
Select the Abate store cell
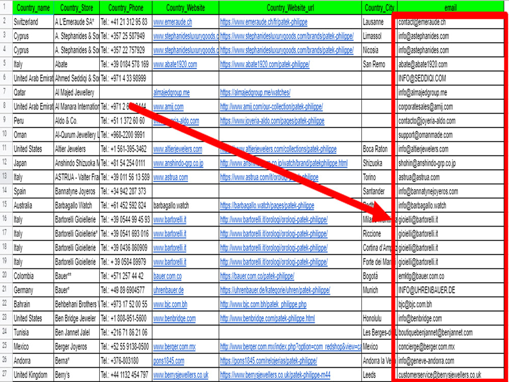(x=77, y=64)
